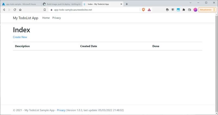Open a new tab with the plus button
Viewport: 218px width, 115px height.
pyautogui.click(x=127, y=4)
